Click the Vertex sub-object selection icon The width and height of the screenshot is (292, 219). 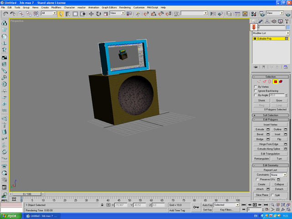pyautogui.click(x=259, y=82)
